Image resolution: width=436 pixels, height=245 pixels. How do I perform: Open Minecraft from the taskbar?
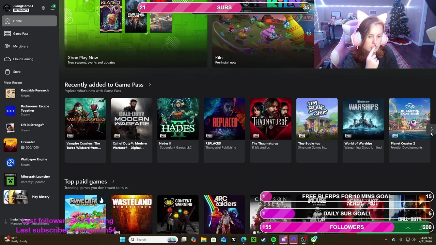point(253,240)
